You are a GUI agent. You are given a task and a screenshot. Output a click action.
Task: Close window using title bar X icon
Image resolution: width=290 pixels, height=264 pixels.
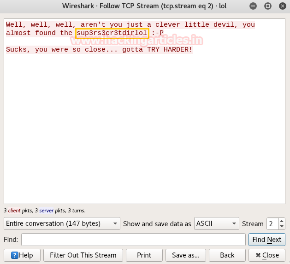click(283, 6)
